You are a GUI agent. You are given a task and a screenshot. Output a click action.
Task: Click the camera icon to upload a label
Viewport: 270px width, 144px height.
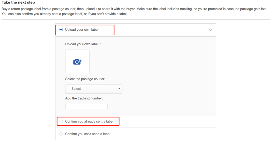click(77, 62)
